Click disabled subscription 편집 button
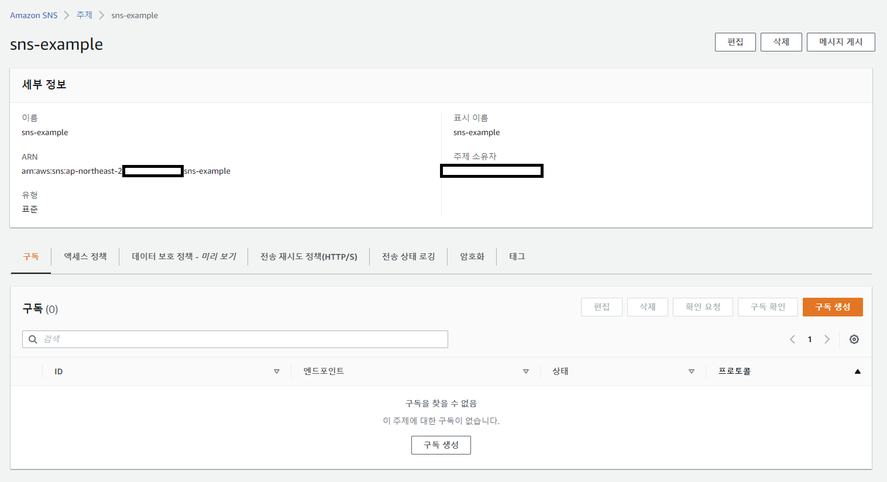This screenshot has width=887, height=482. (x=601, y=307)
